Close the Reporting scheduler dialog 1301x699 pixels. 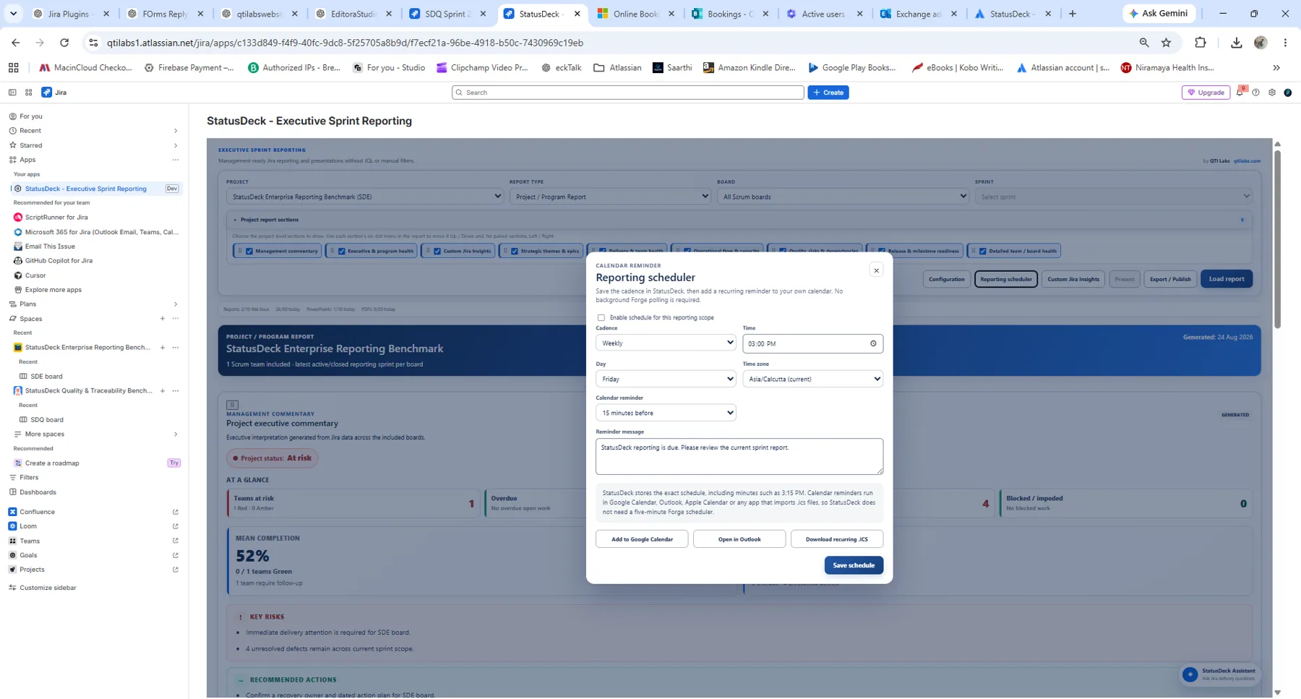[876, 270]
